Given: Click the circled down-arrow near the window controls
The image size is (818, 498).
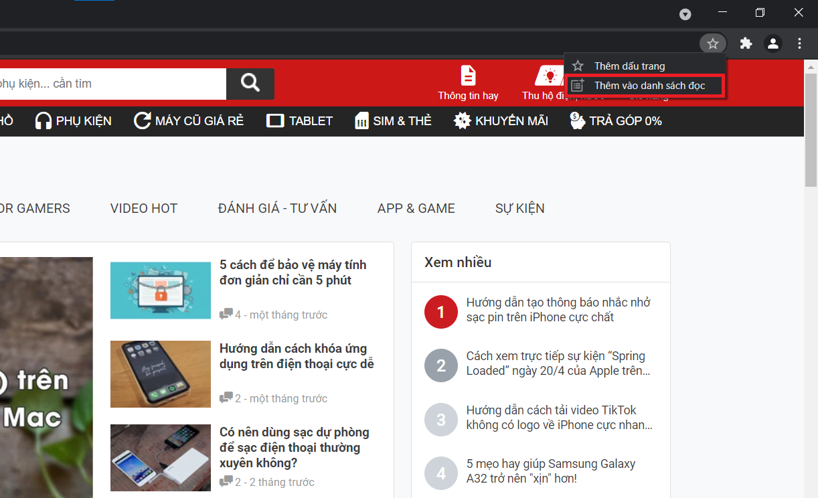Looking at the screenshot, I should click(x=685, y=14).
